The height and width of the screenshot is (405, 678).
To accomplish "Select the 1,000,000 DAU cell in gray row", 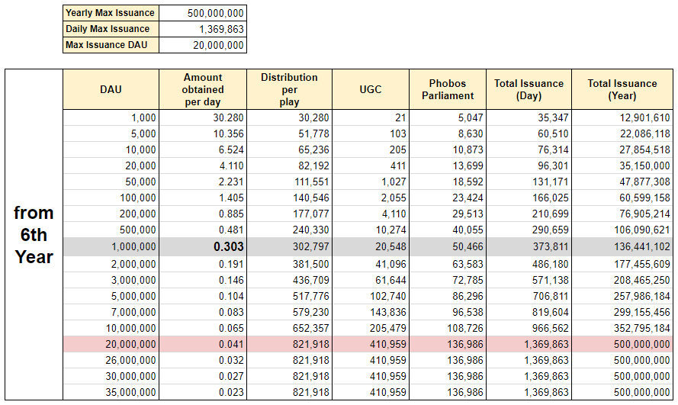I will point(111,247).
